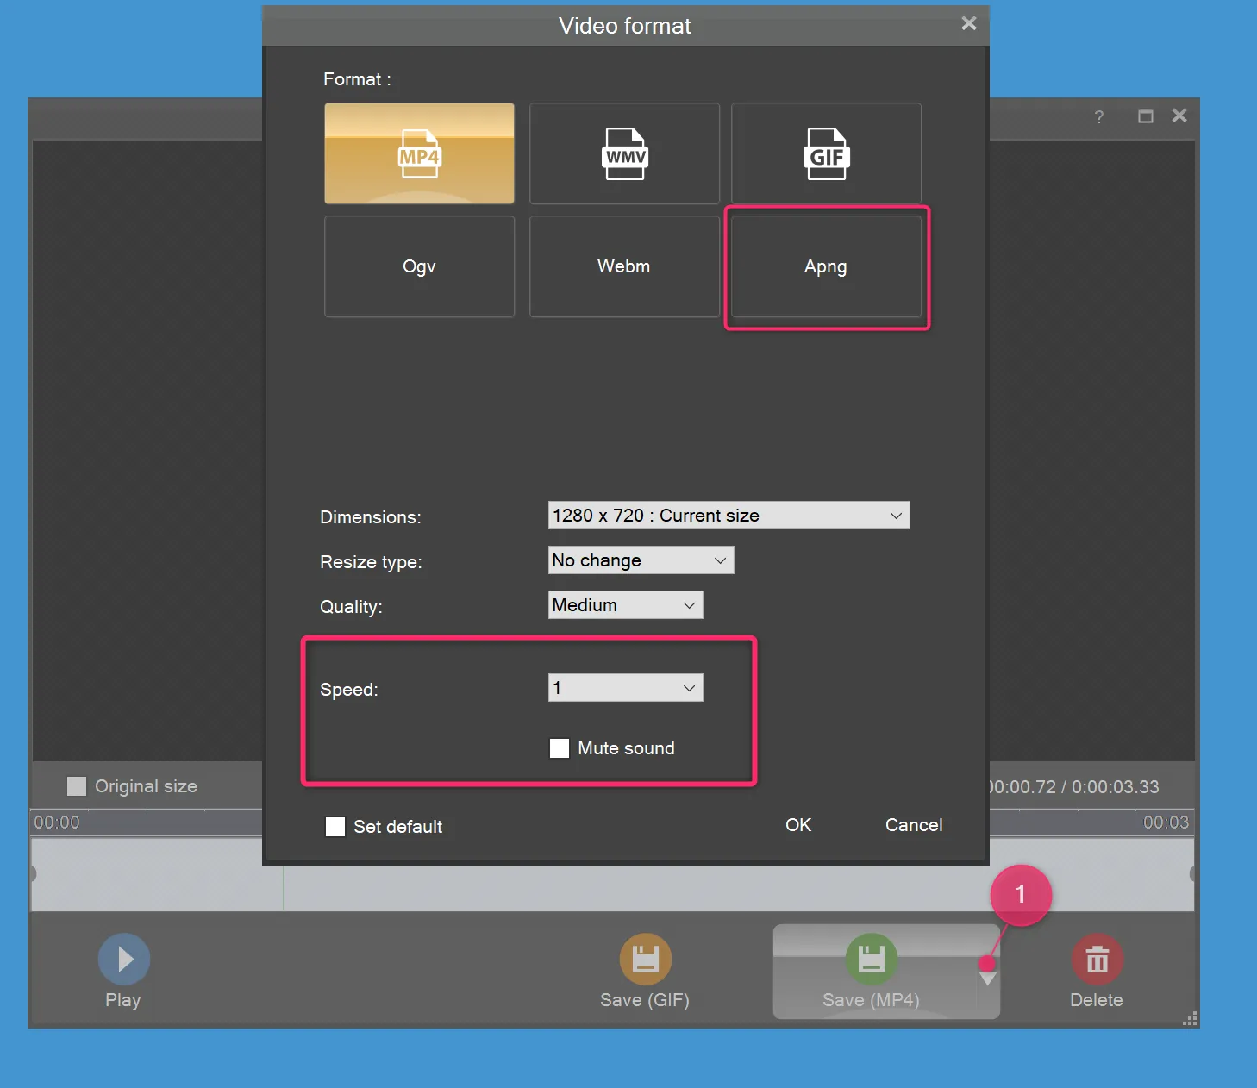Image resolution: width=1257 pixels, height=1088 pixels.
Task: Select the GIF format icon
Action: [x=825, y=153]
